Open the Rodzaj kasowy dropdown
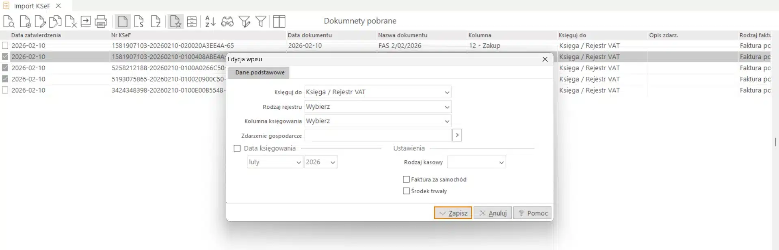The height and width of the screenshot is (250, 779). [476, 162]
